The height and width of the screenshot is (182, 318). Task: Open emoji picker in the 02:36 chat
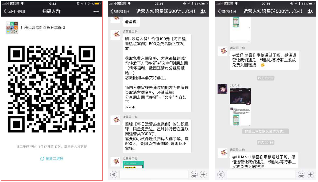coord(301,175)
